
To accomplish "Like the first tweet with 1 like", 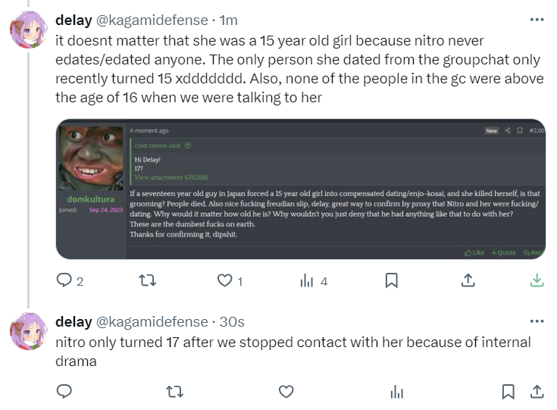I will [x=230, y=280].
